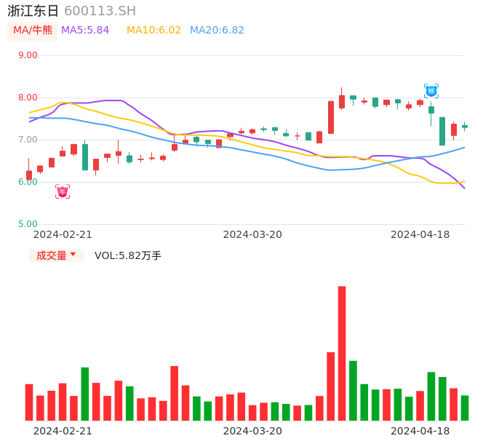Click the 7.00 price axis label

[x=28, y=140]
